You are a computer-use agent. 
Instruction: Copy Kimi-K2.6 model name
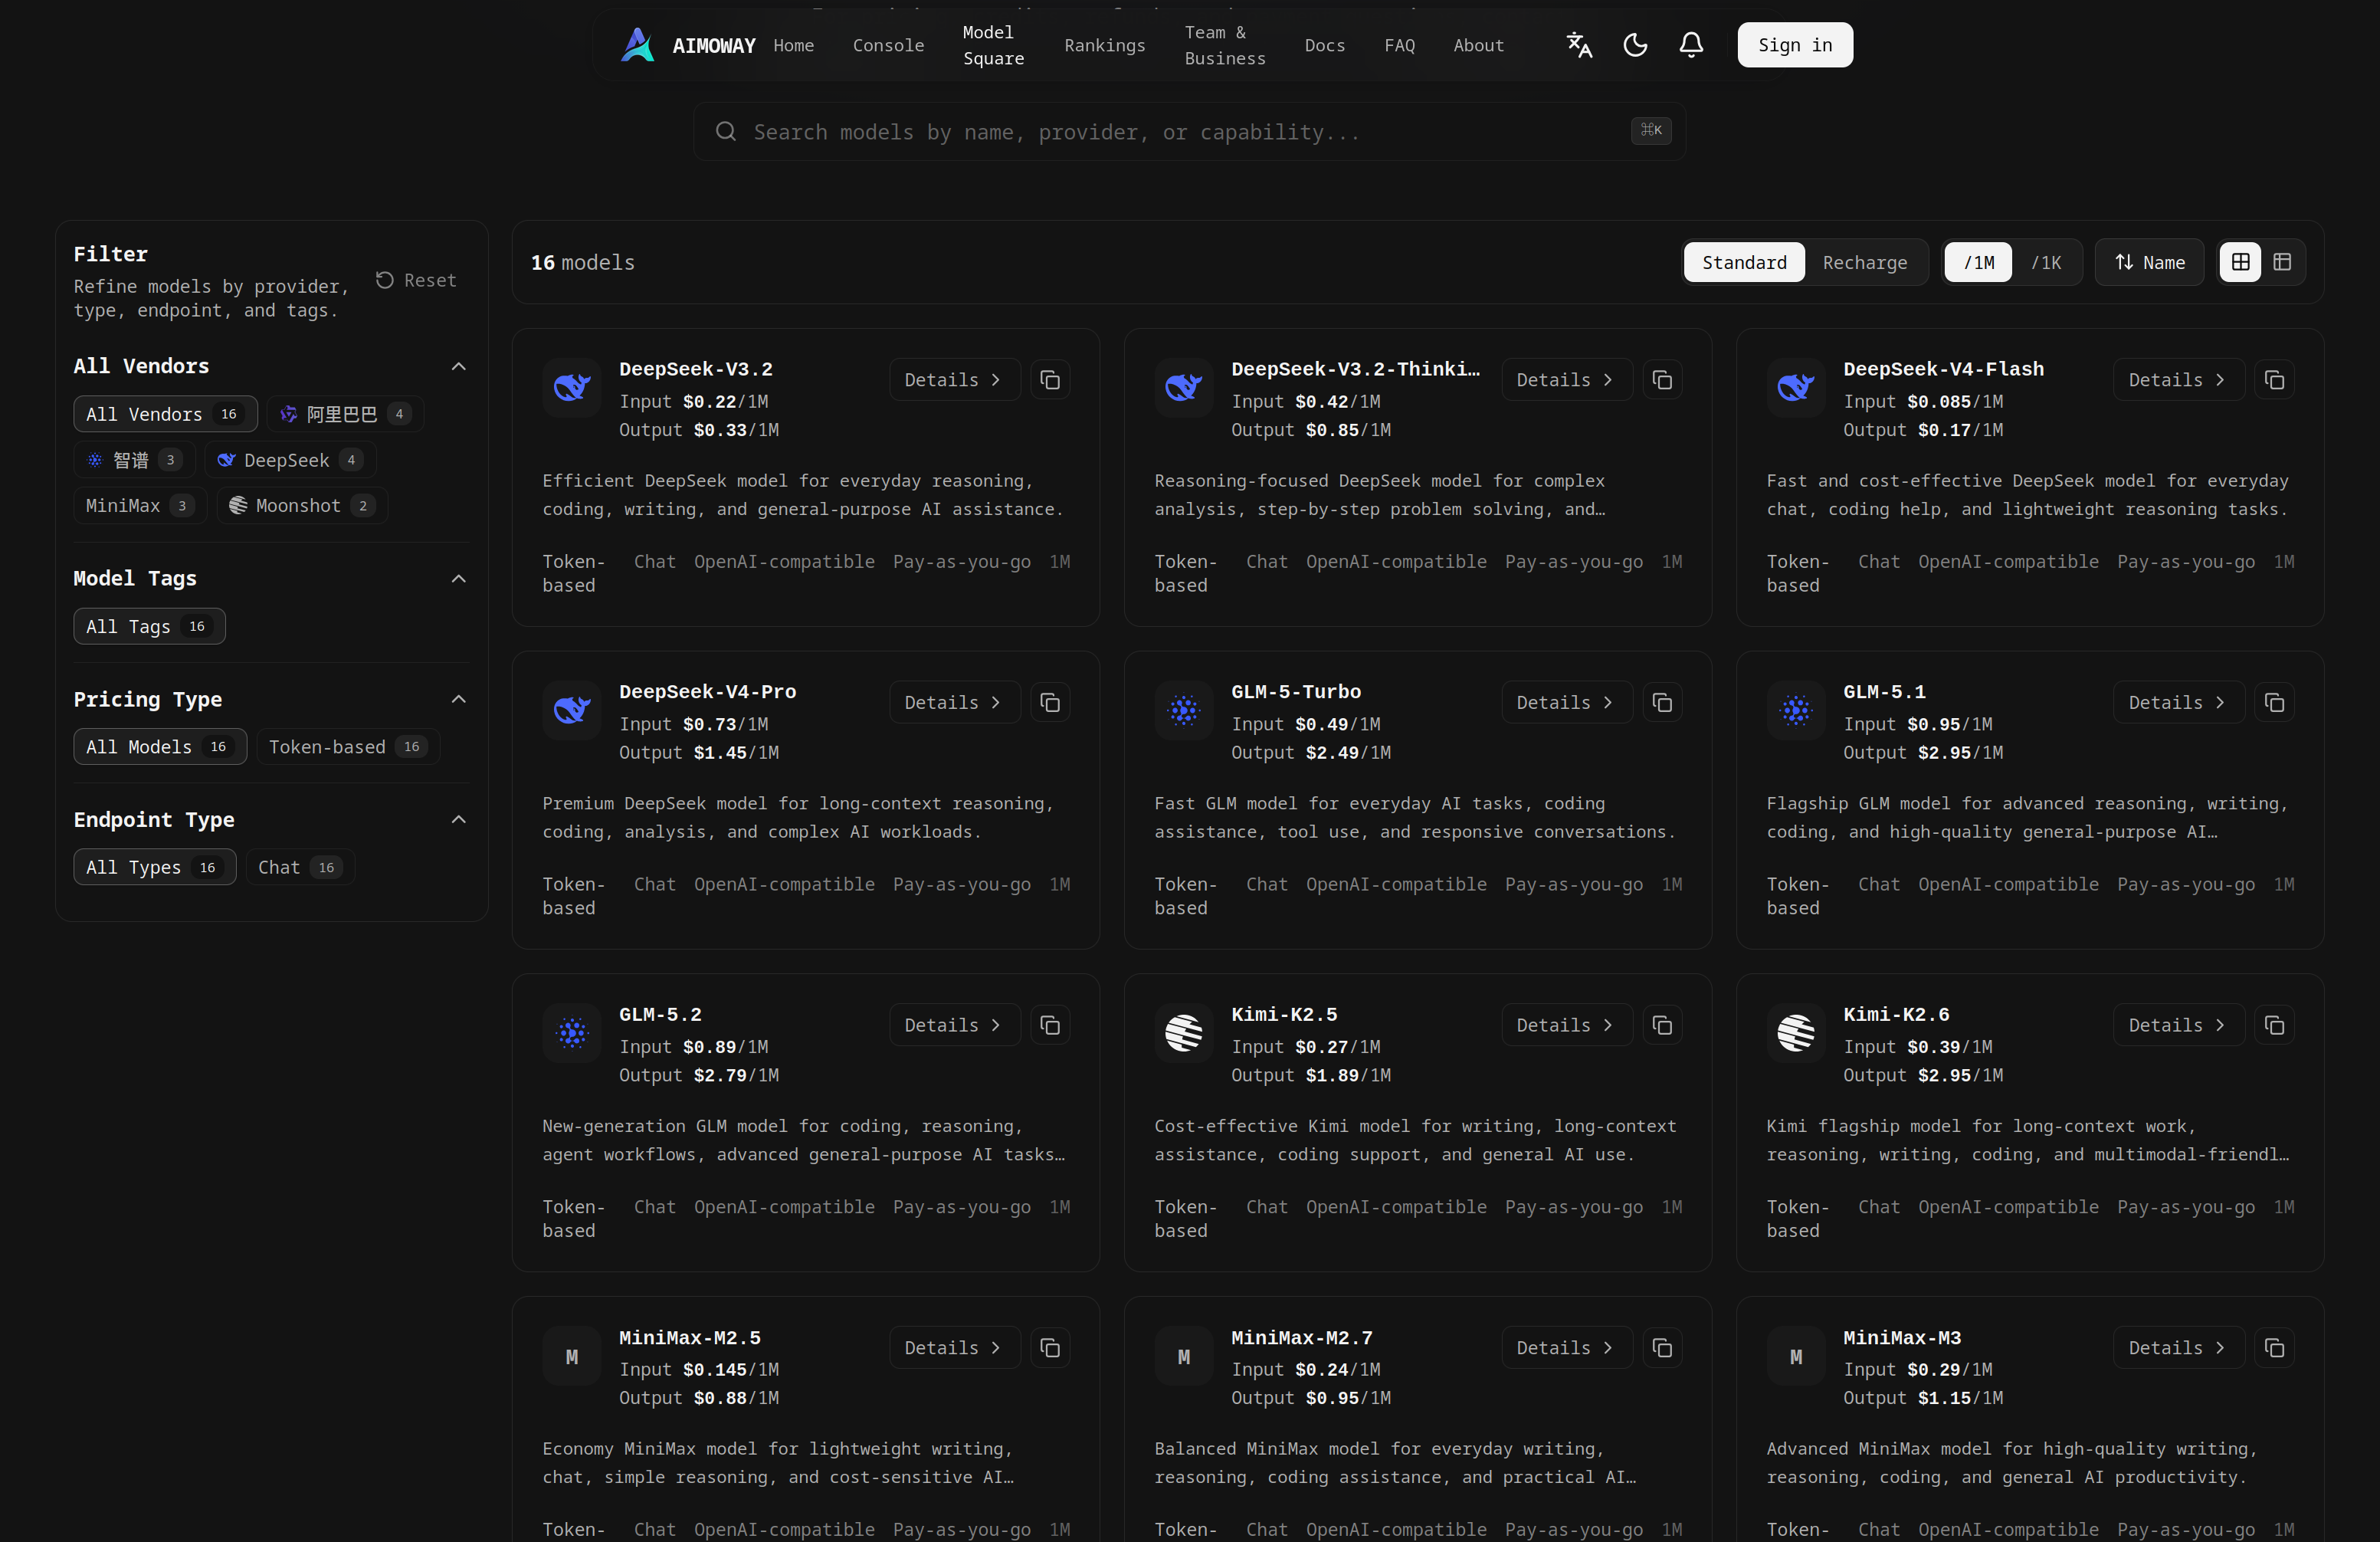pos(2274,1025)
